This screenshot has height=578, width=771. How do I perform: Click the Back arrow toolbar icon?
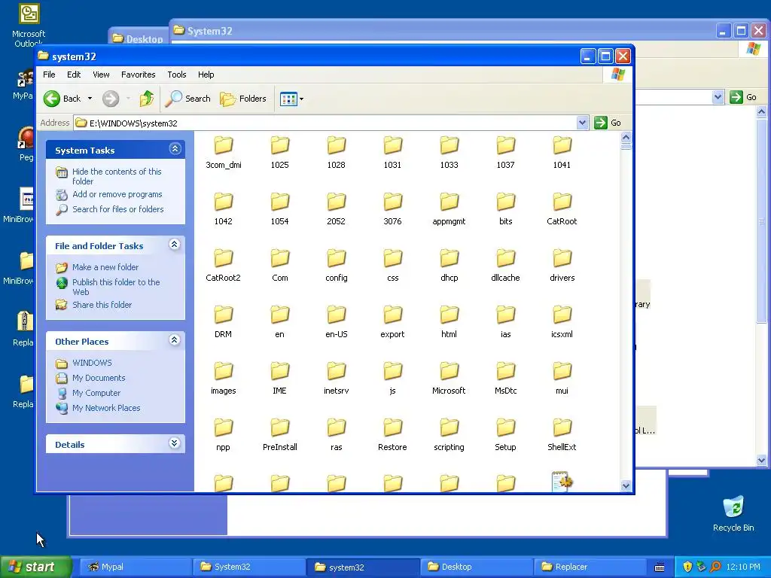coord(52,99)
